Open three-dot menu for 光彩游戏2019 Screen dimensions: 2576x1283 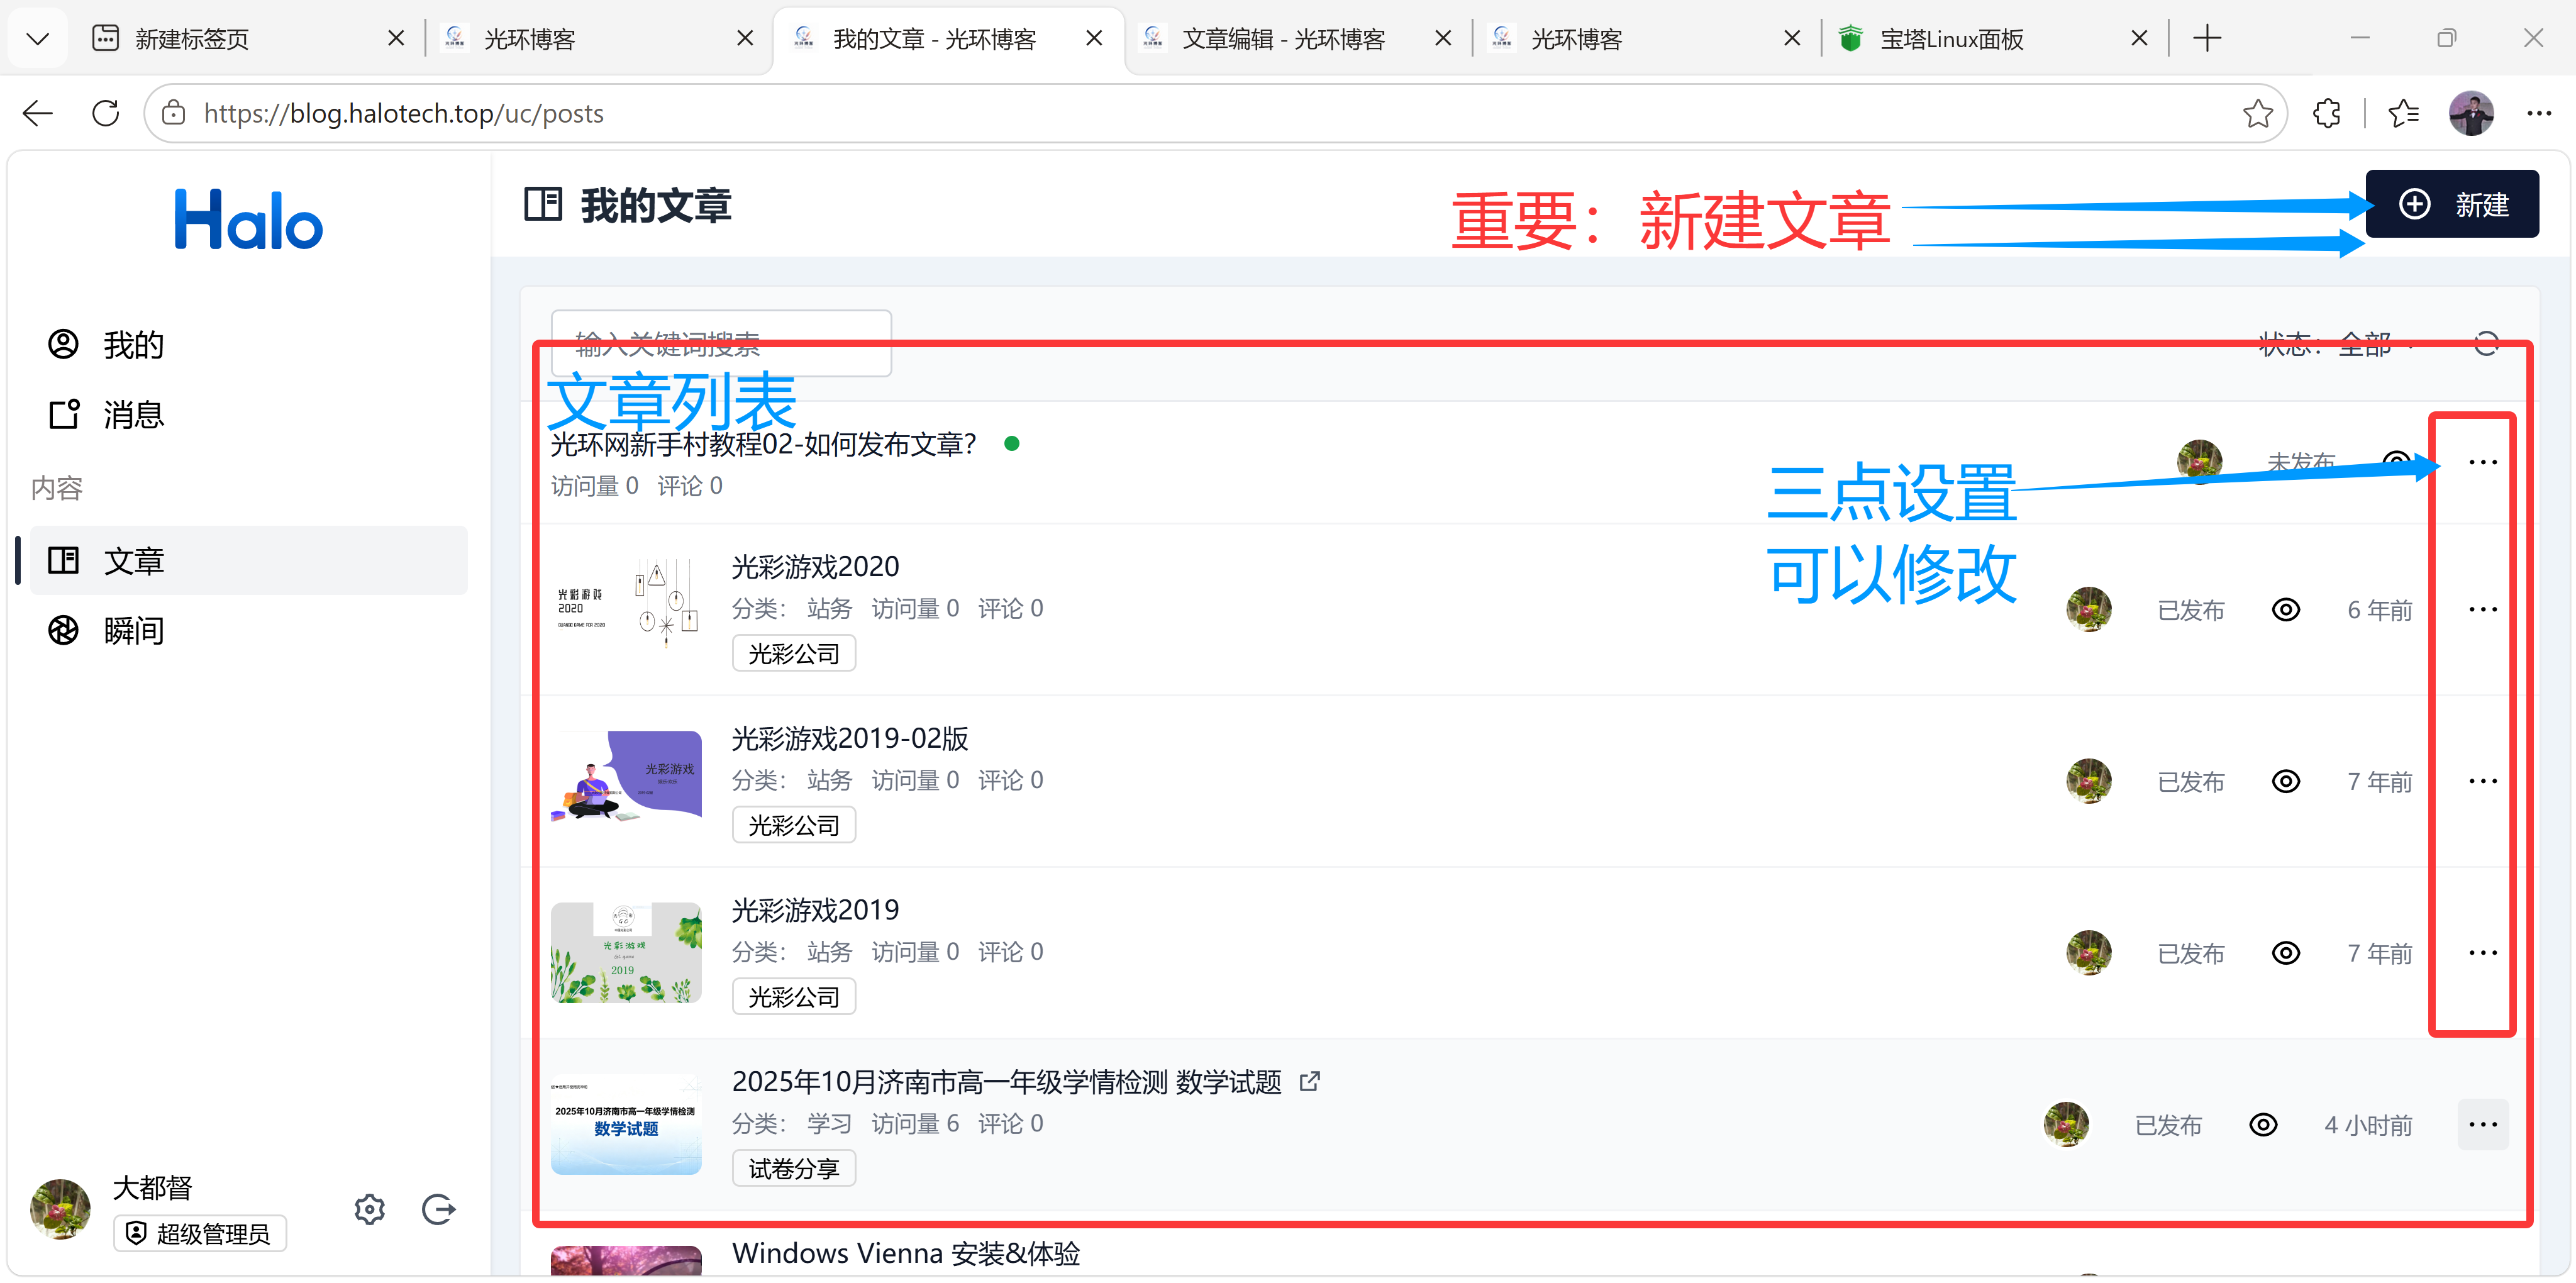tap(2483, 953)
